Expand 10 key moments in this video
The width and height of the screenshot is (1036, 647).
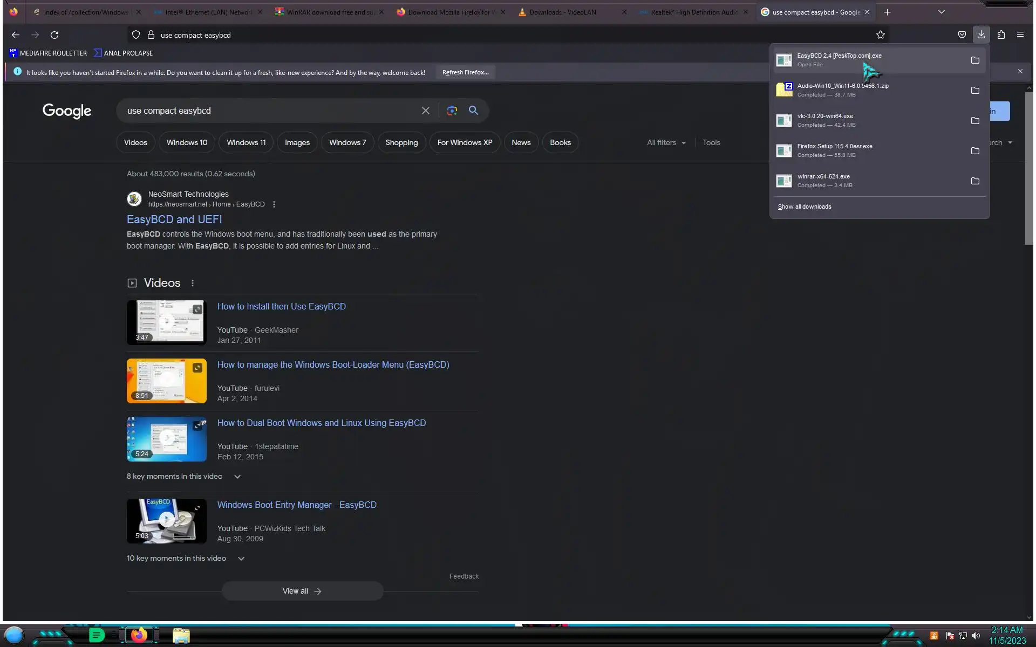241,559
